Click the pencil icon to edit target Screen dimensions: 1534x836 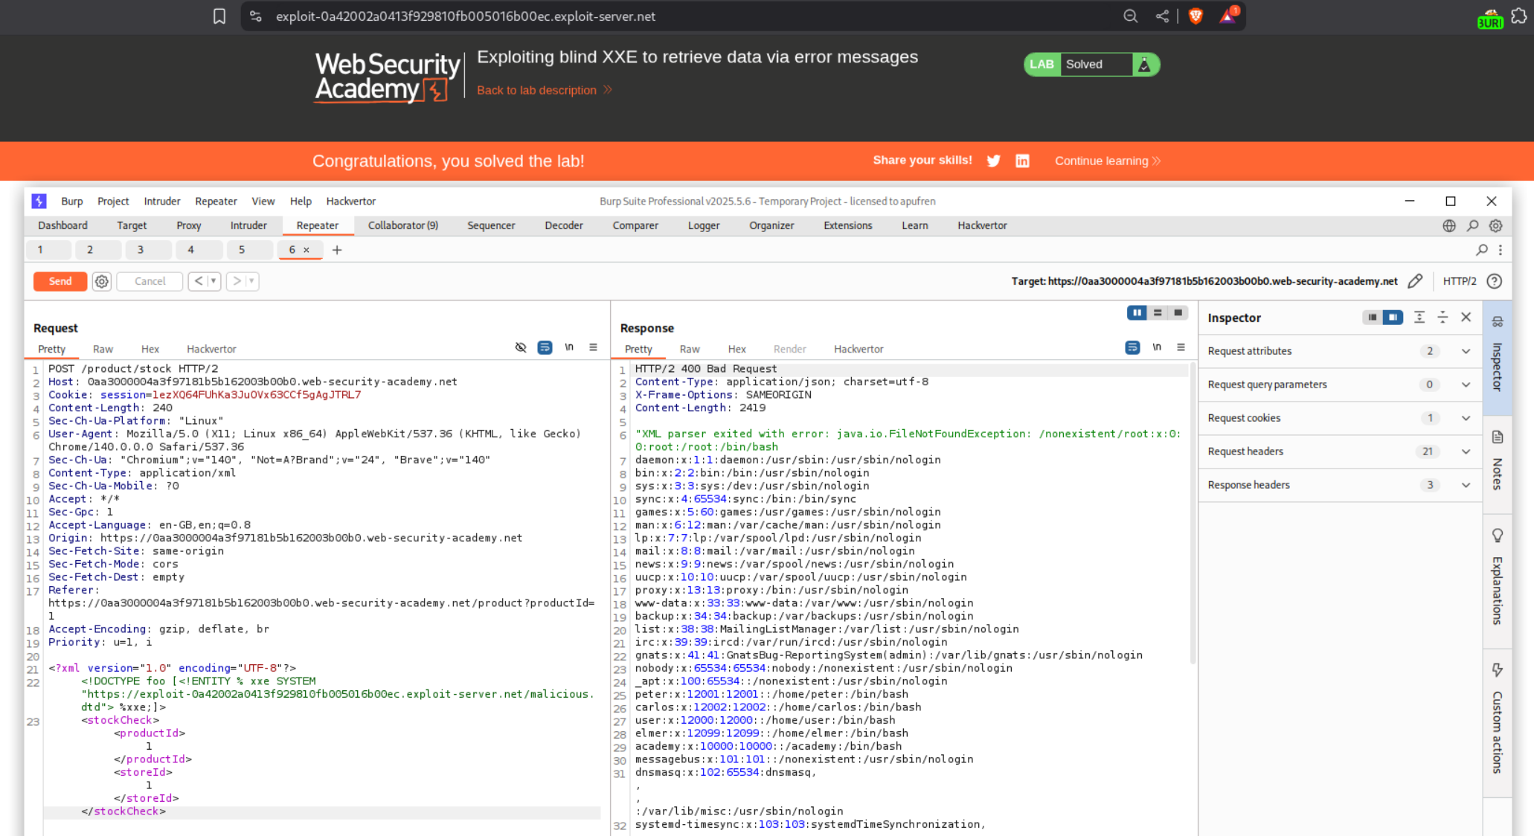[x=1415, y=281]
